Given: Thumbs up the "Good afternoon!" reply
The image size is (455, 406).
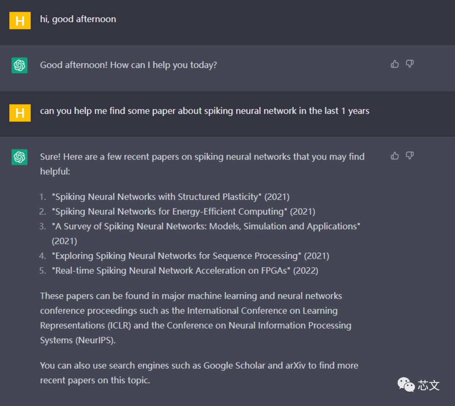Looking at the screenshot, I should (x=395, y=64).
